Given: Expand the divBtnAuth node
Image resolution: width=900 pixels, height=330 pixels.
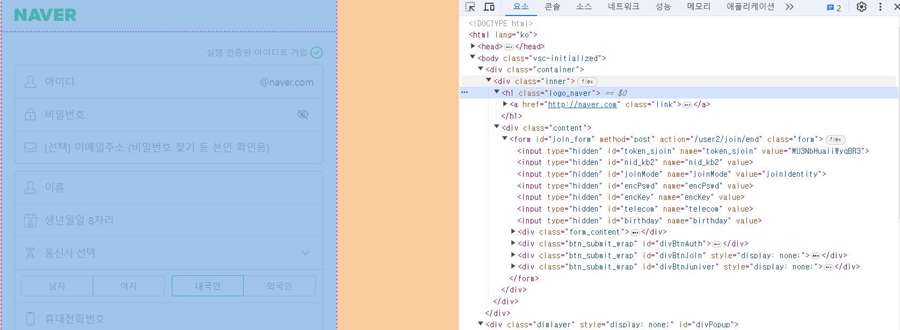Looking at the screenshot, I should [513, 243].
